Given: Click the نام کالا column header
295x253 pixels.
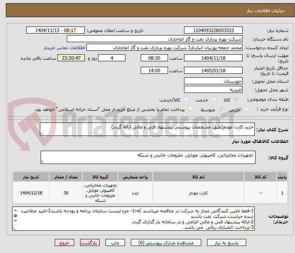Looking at the screenshot, I should tap(198, 177).
